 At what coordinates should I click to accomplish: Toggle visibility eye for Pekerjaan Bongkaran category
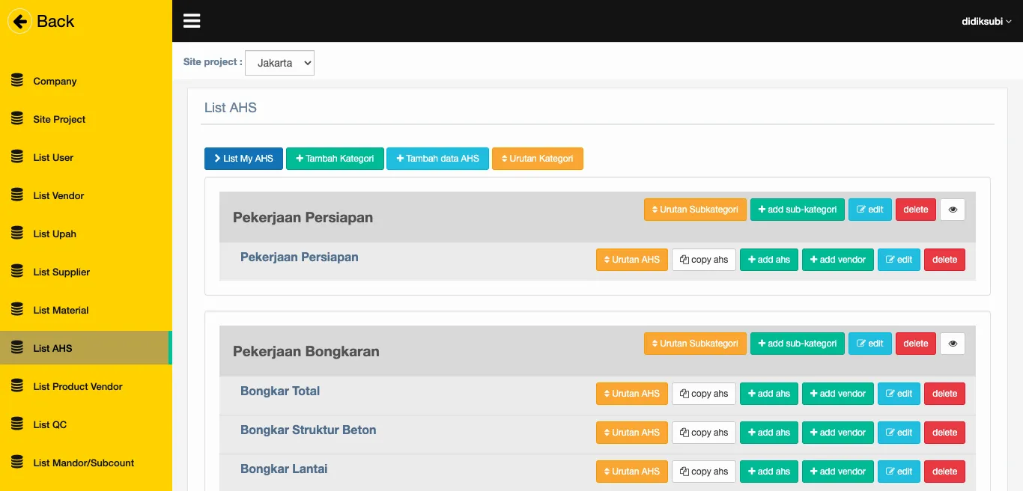(x=953, y=344)
